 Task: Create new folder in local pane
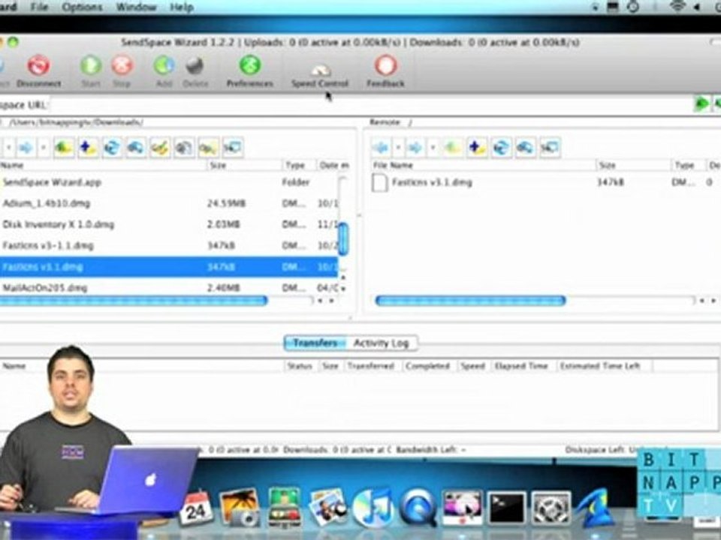click(x=88, y=148)
